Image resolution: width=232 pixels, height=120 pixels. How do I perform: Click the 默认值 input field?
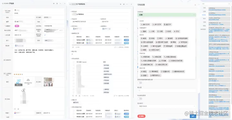click(x=167, y=90)
